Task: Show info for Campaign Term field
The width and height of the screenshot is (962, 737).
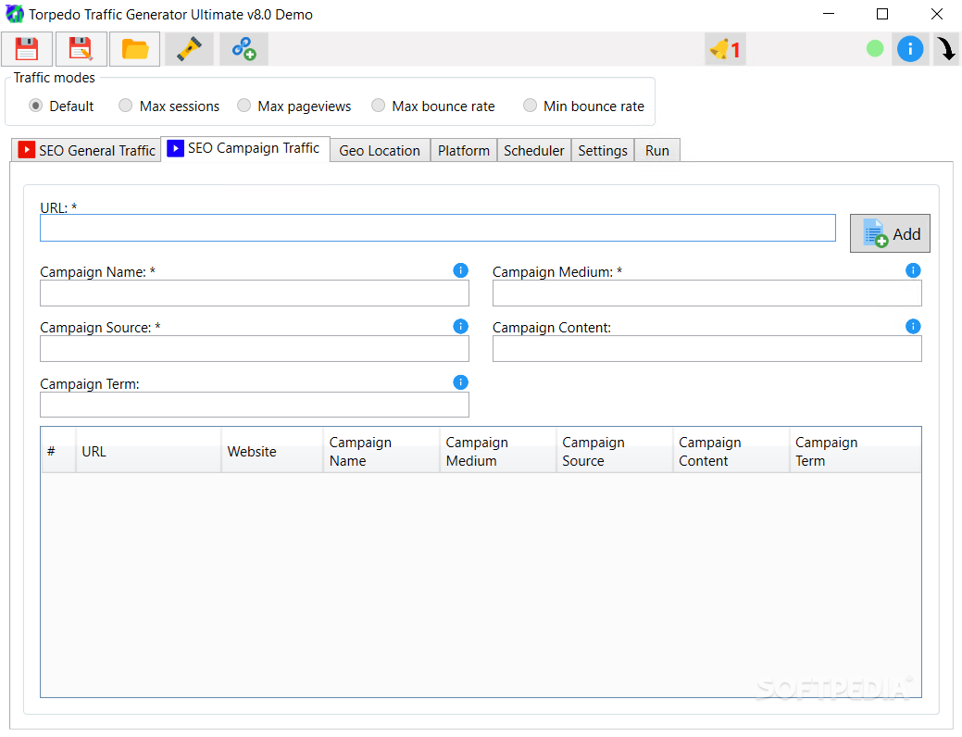Action: 461,383
